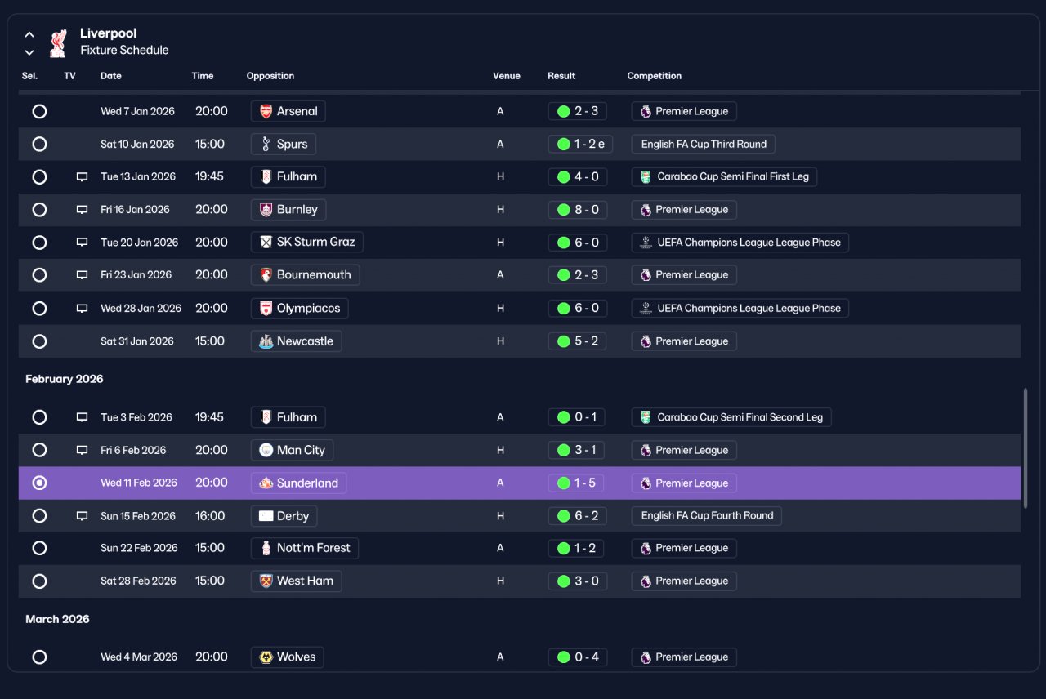Screen dimensions: 1046x699
Task: Select the radio button for the Derby fixture
Action: pyautogui.click(x=39, y=516)
